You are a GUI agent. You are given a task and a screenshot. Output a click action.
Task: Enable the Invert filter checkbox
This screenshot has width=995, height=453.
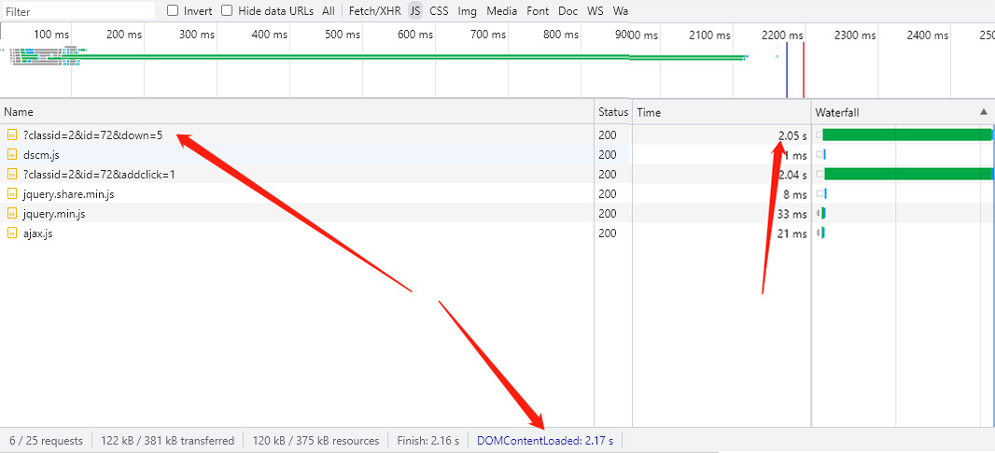click(173, 11)
